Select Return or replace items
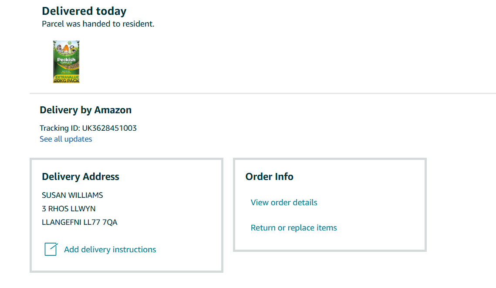Image resolution: width=496 pixels, height=288 pixels. pyautogui.click(x=294, y=227)
